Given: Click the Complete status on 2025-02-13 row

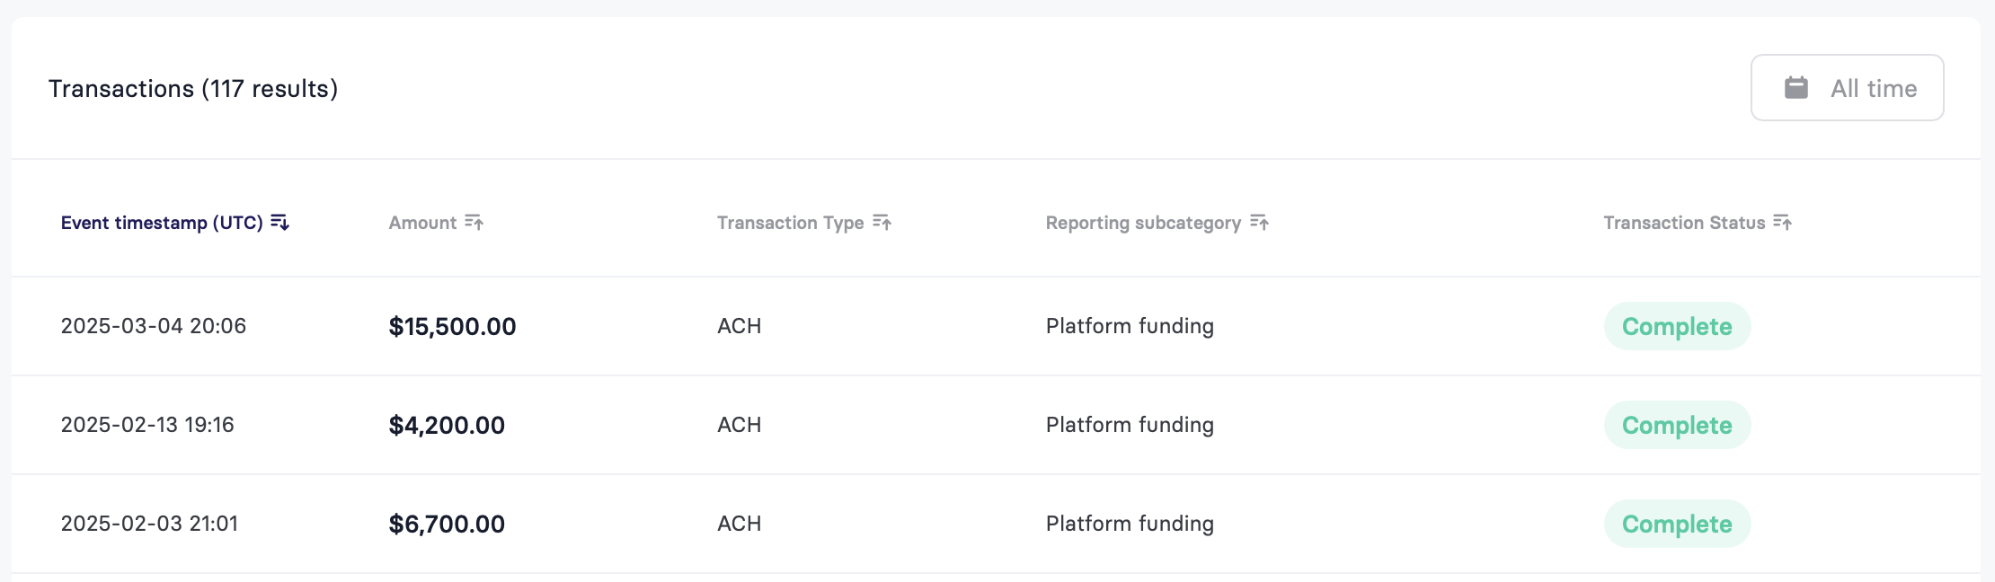Looking at the screenshot, I should 1677,425.
